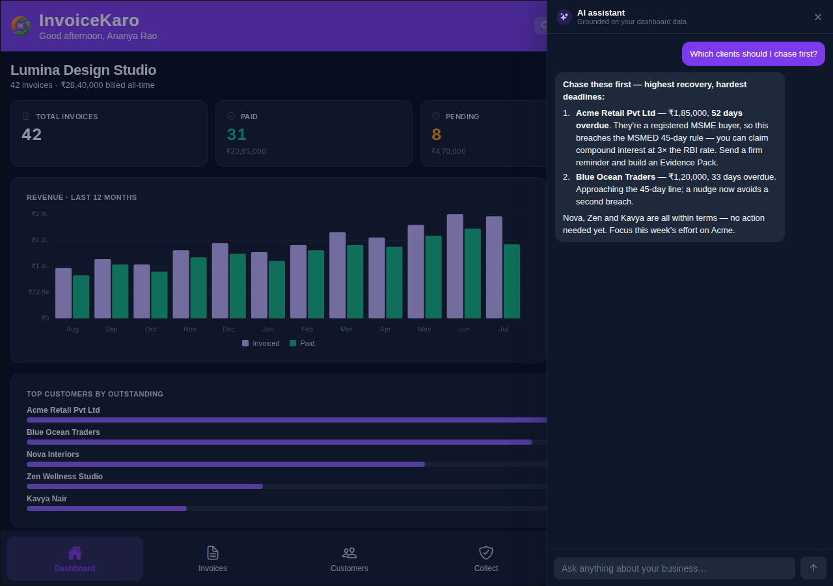This screenshot has width=833, height=586.
Task: Click the '42 invoices · ₹28,40,000 billed all-time' line
Action: 83,85
